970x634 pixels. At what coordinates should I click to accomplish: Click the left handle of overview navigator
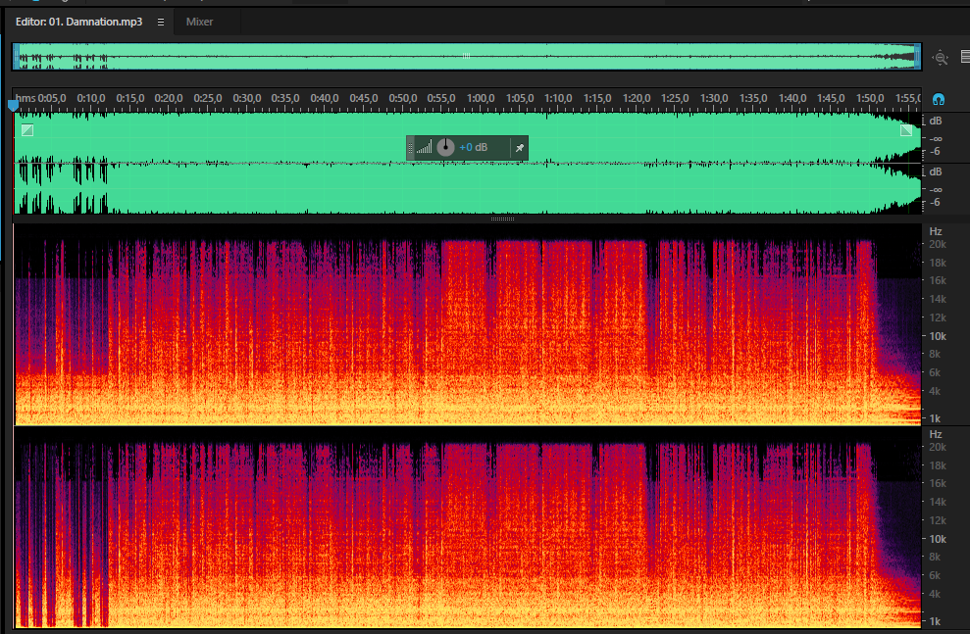(x=16, y=56)
